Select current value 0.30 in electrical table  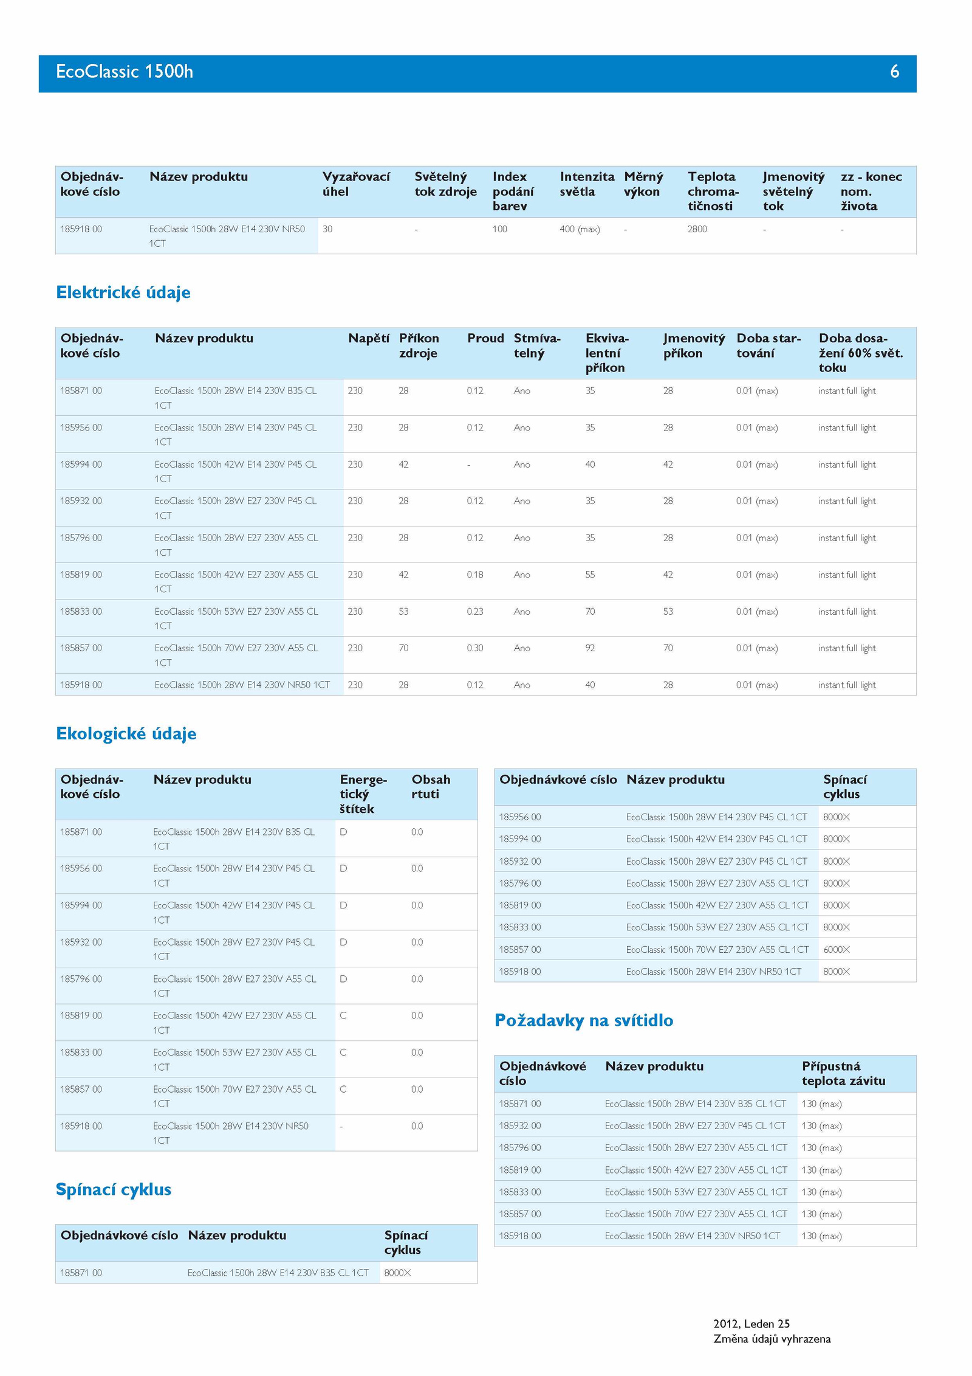(475, 648)
